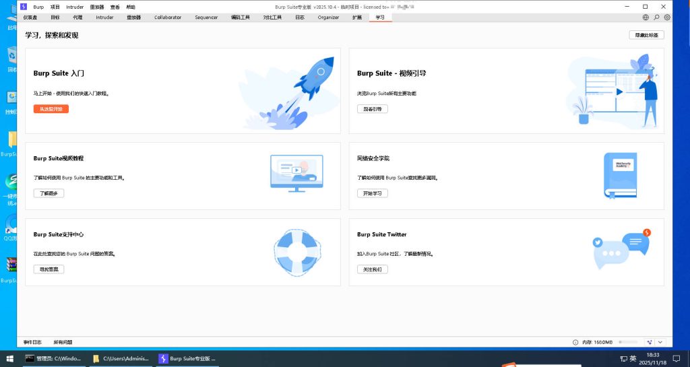Viewport: 690px width, 367px height.
Task: Open Windows Start menu
Action: [x=9, y=359]
